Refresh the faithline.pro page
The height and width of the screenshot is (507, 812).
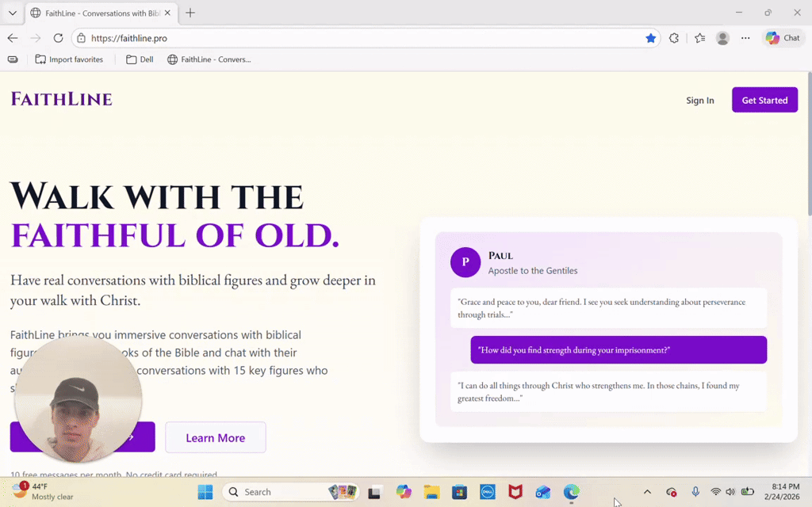(58, 38)
